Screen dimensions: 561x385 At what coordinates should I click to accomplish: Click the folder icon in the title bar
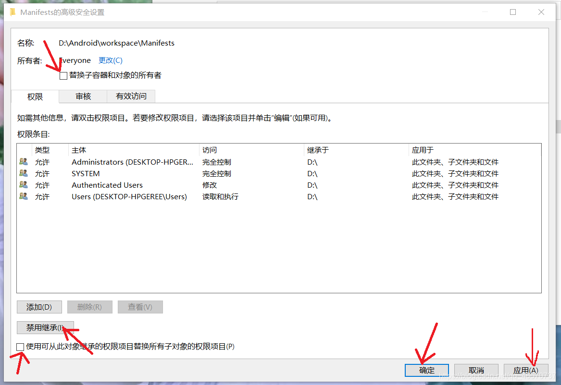click(x=12, y=12)
